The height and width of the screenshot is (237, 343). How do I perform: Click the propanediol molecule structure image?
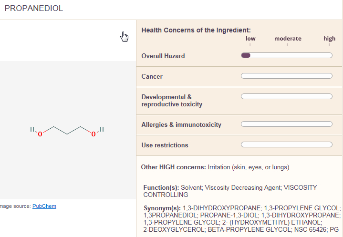67,131
